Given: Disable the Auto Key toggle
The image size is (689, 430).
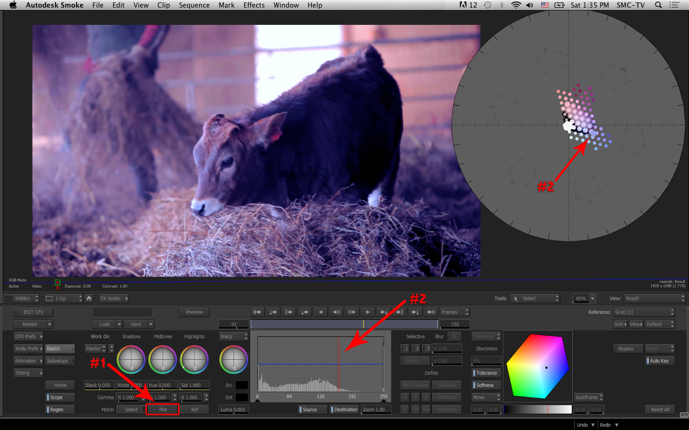Looking at the screenshot, I should 660,361.
